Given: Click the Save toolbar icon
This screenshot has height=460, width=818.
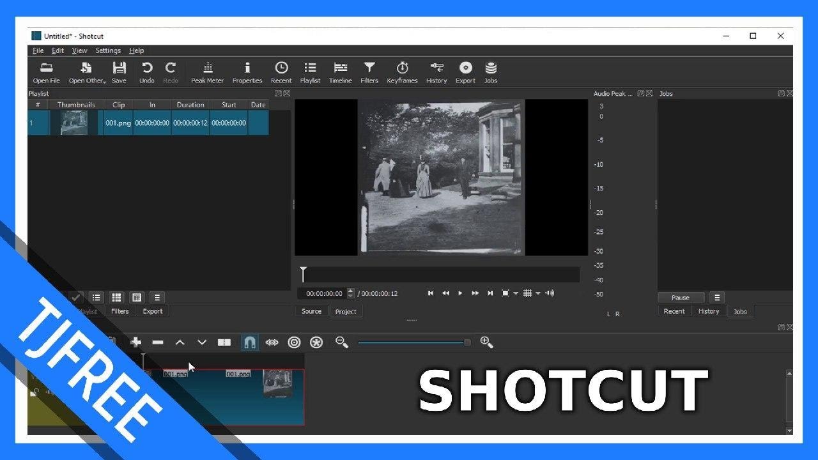Looking at the screenshot, I should [119, 73].
